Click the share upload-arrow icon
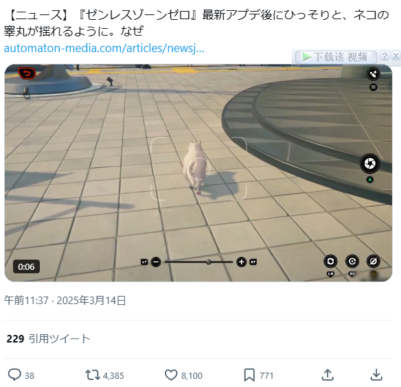Image resolution: width=401 pixels, height=387 pixels. coord(328,375)
